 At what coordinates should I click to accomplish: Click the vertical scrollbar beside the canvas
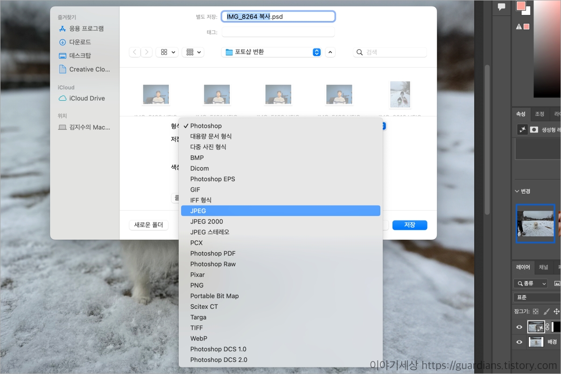pyautogui.click(x=487, y=140)
